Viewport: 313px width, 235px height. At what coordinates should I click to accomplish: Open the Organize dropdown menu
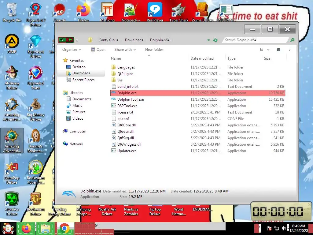click(x=72, y=50)
